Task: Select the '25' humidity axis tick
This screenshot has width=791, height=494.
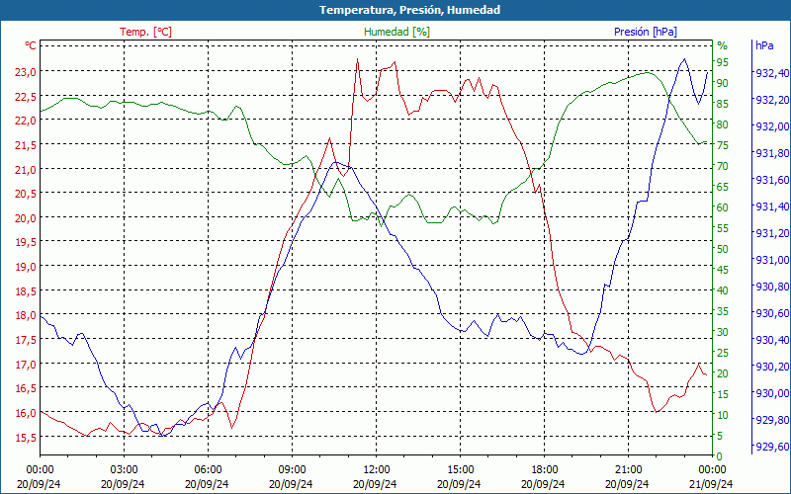Action: [723, 353]
